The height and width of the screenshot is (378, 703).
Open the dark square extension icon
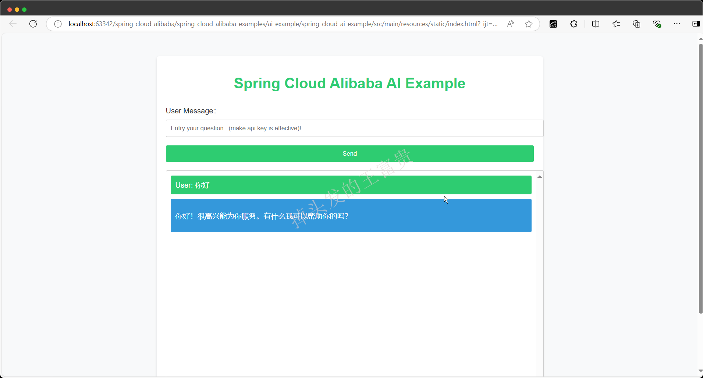click(553, 24)
